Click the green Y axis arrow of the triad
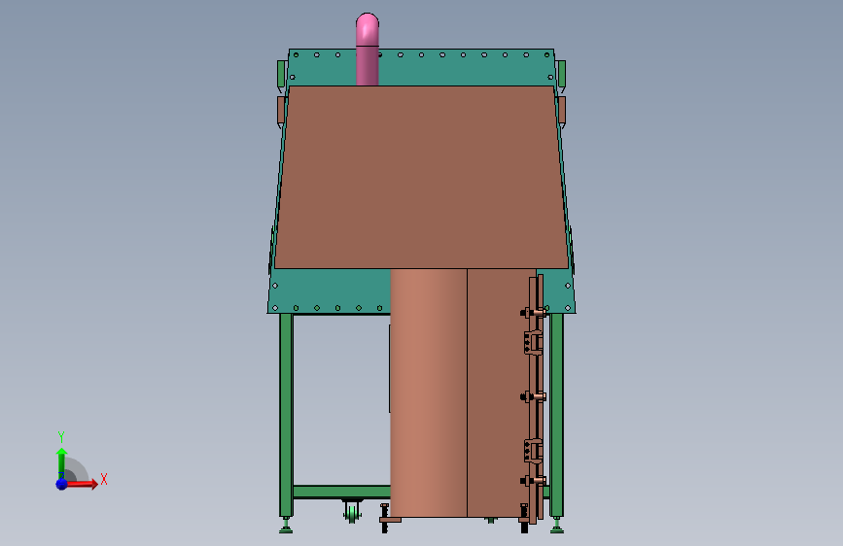The height and width of the screenshot is (546, 843). [62, 463]
